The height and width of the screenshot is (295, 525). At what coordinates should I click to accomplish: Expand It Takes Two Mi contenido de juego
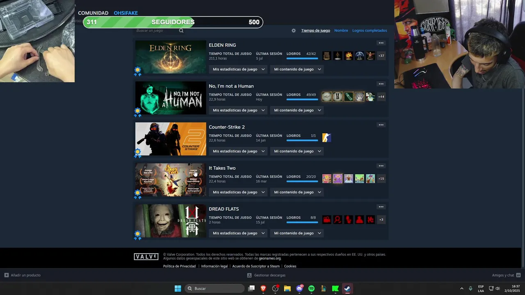click(297, 192)
